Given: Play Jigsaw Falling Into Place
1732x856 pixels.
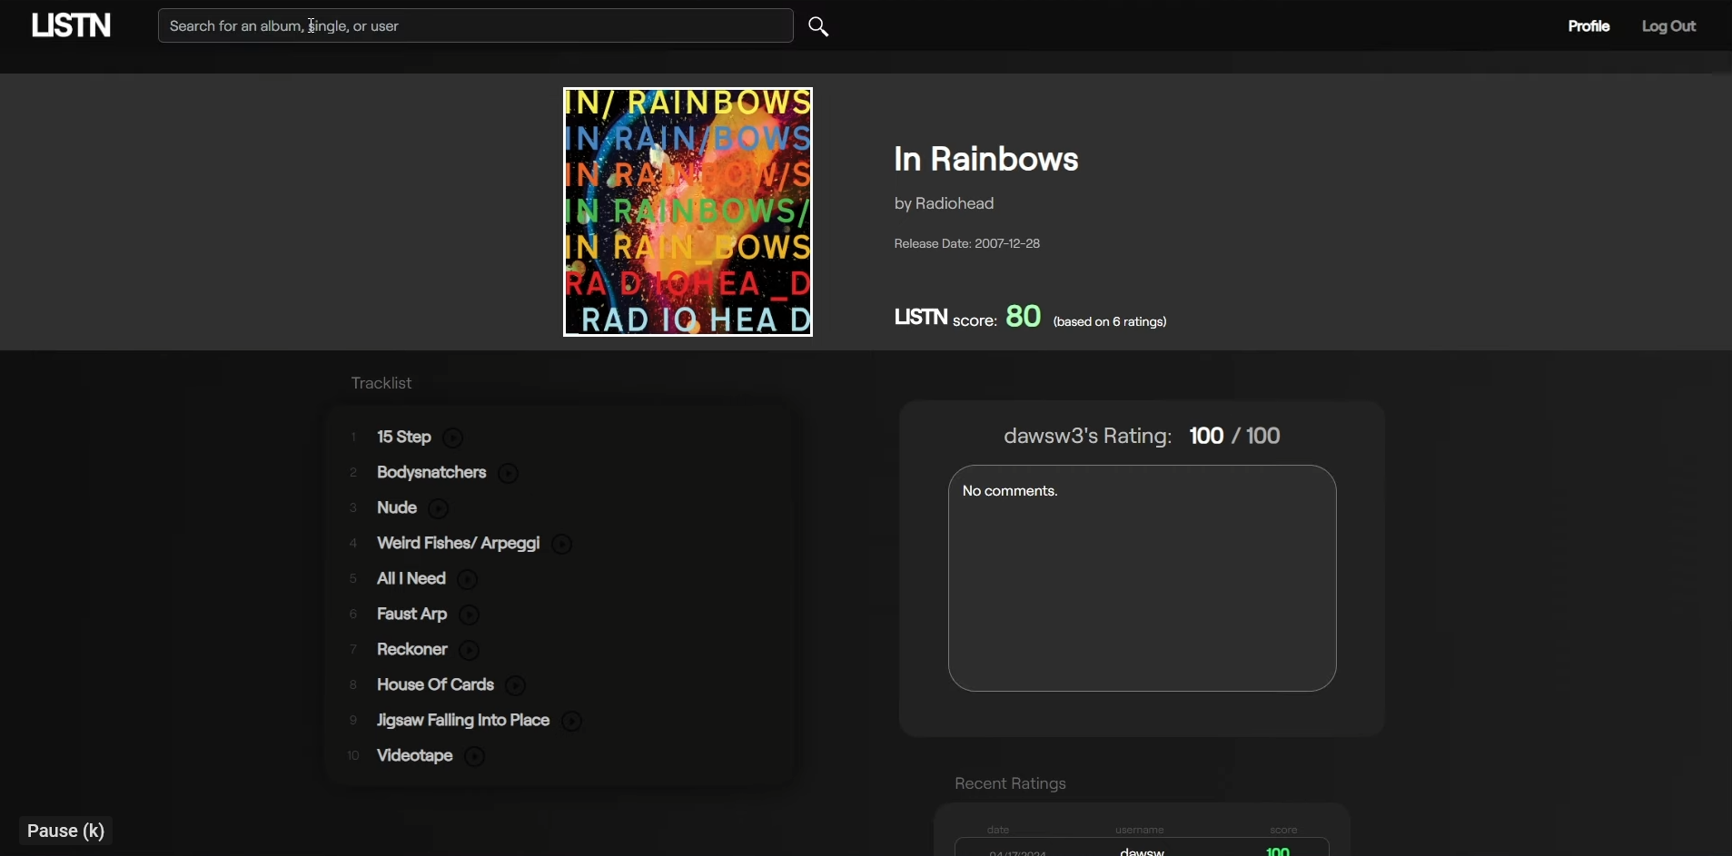Looking at the screenshot, I should (572, 722).
